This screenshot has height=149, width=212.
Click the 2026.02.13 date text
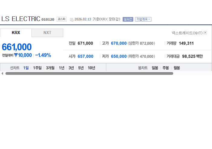83,19
